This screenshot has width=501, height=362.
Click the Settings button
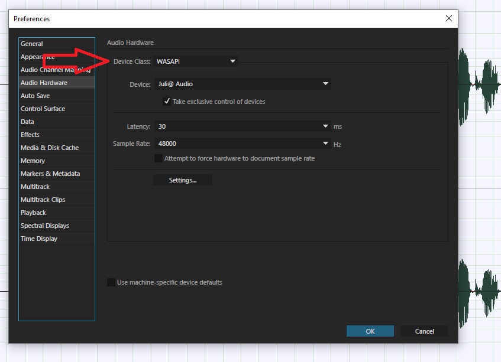[182, 180]
